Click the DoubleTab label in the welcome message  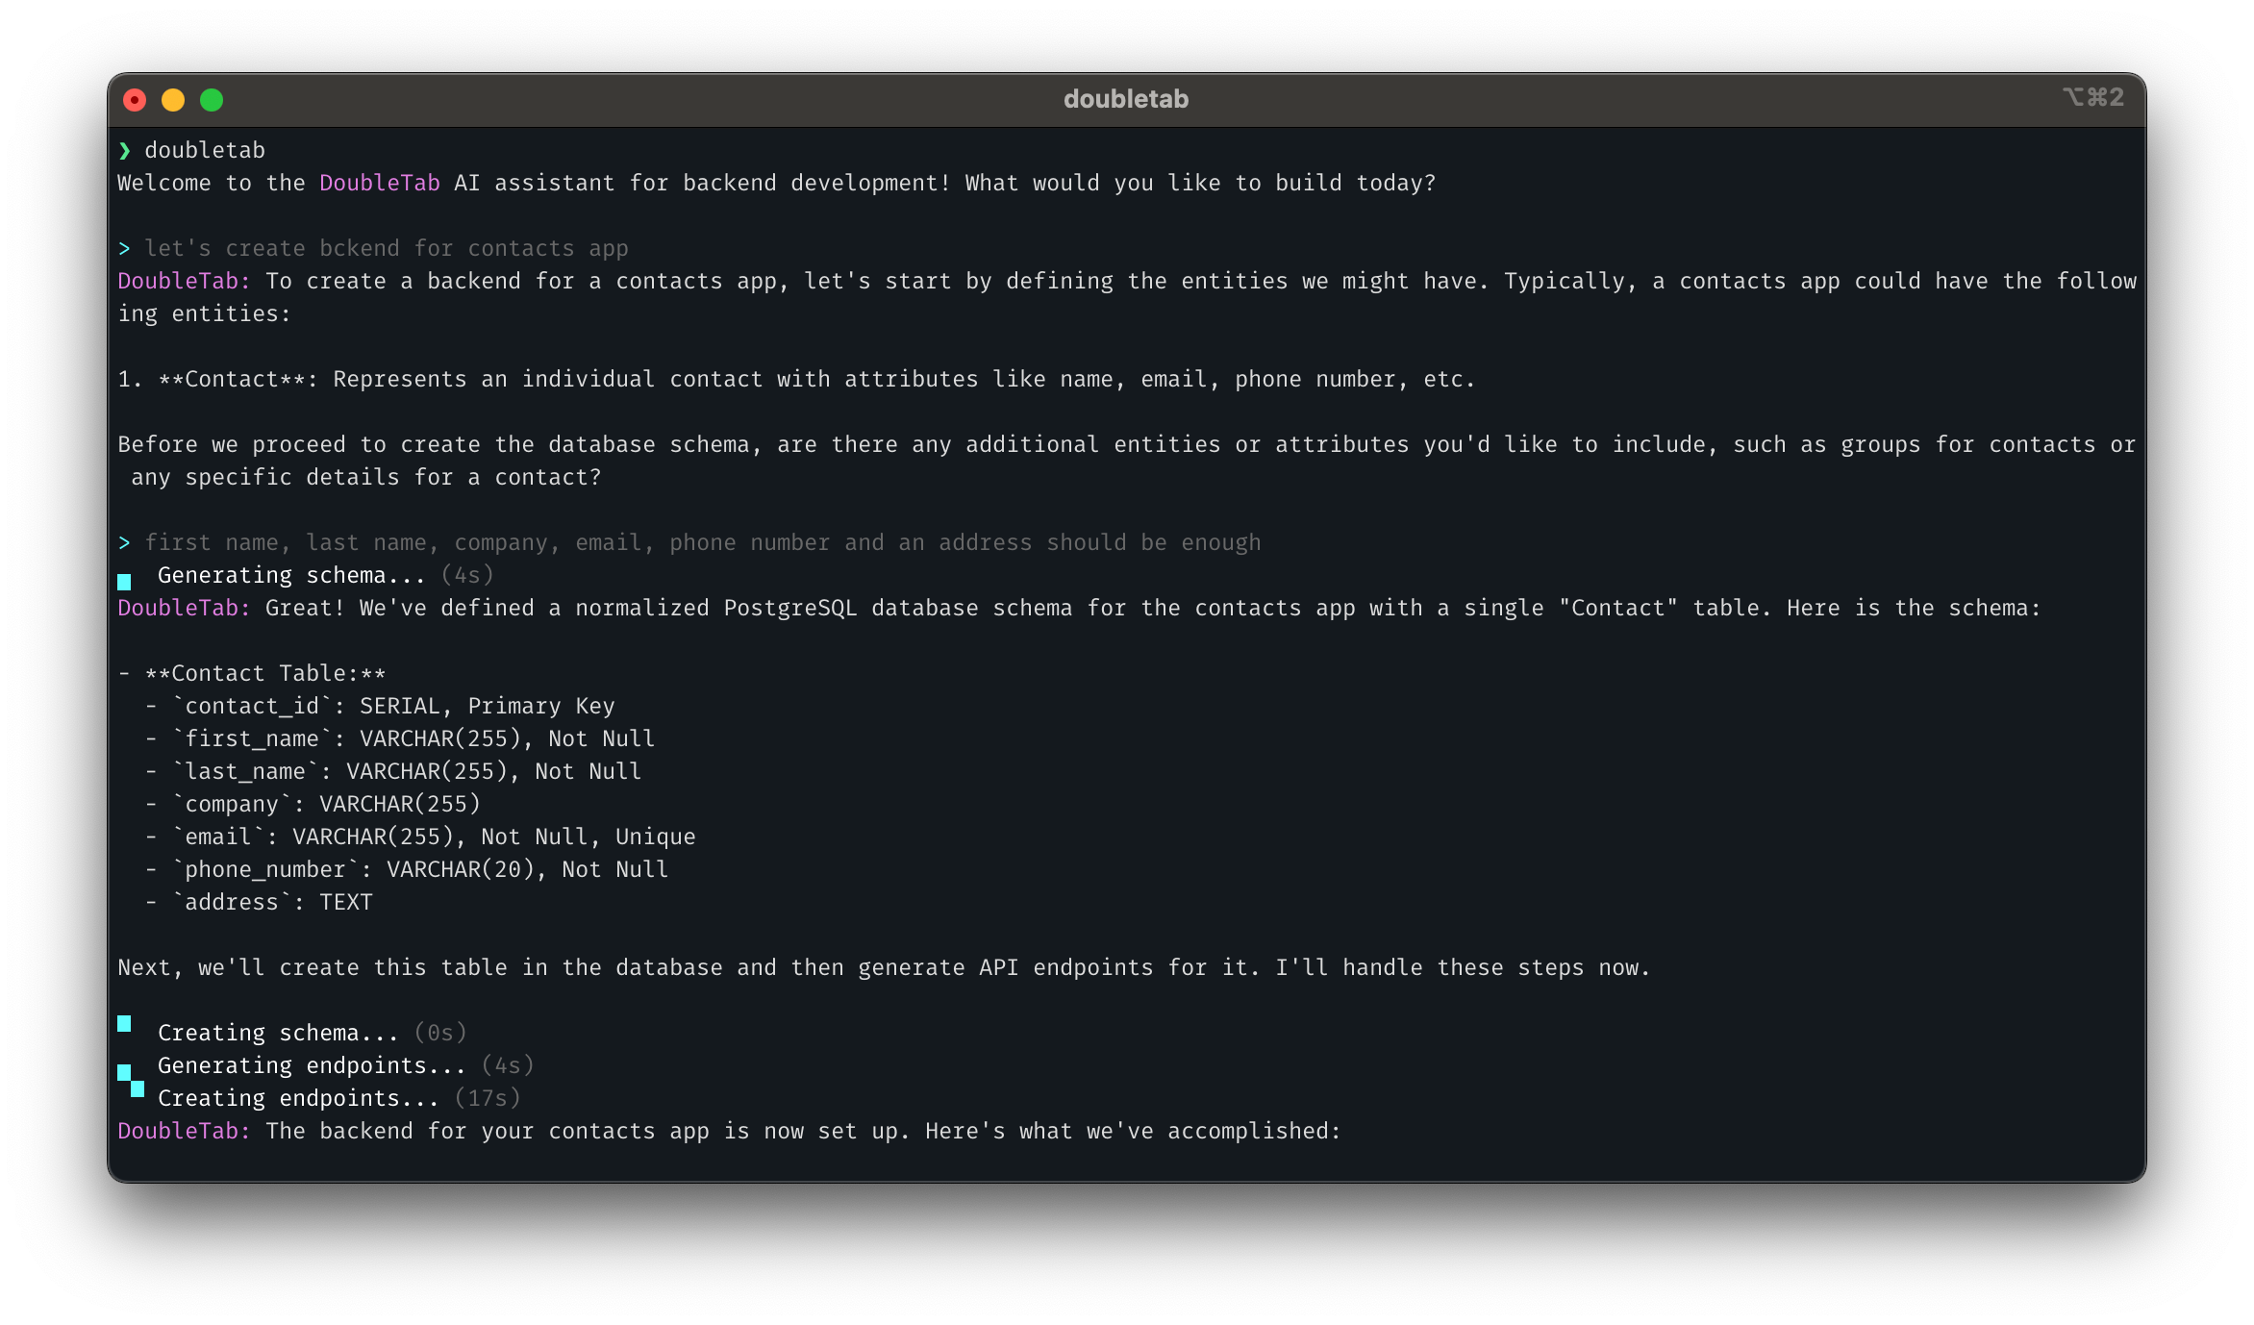(x=379, y=182)
